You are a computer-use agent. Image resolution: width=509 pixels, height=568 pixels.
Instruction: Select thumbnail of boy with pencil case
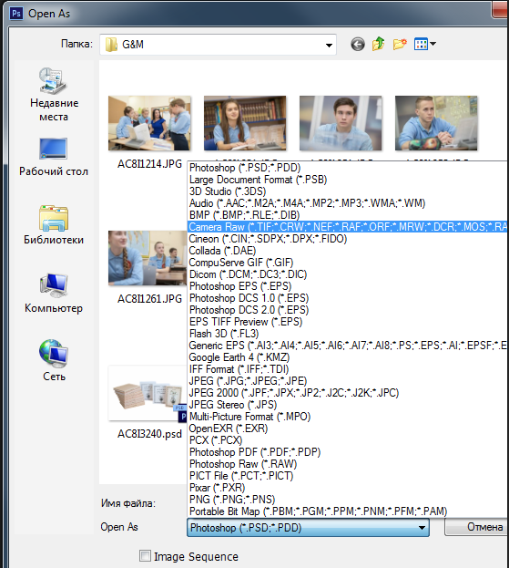pos(436,123)
